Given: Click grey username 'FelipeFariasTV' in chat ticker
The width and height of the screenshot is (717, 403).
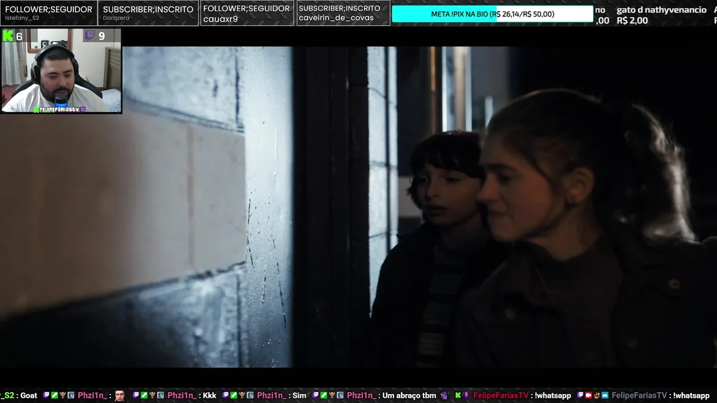Looking at the screenshot, I should pos(639,396).
